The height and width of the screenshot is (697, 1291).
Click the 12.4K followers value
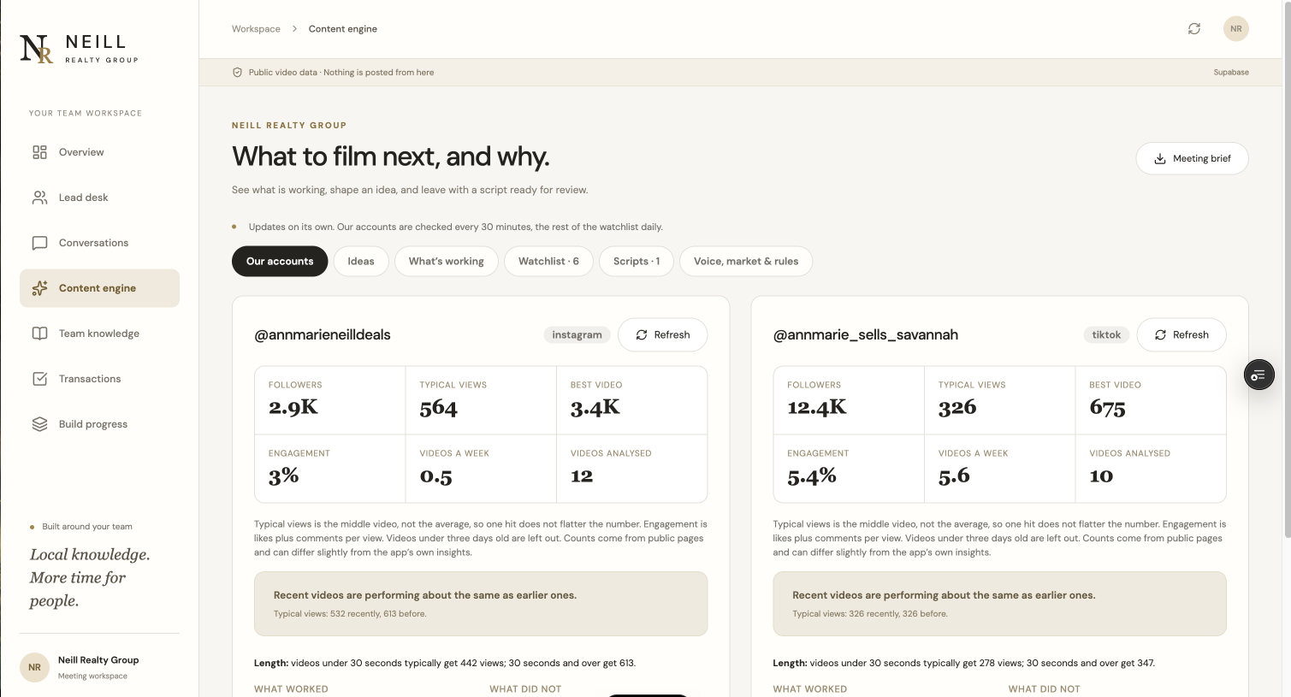click(817, 408)
